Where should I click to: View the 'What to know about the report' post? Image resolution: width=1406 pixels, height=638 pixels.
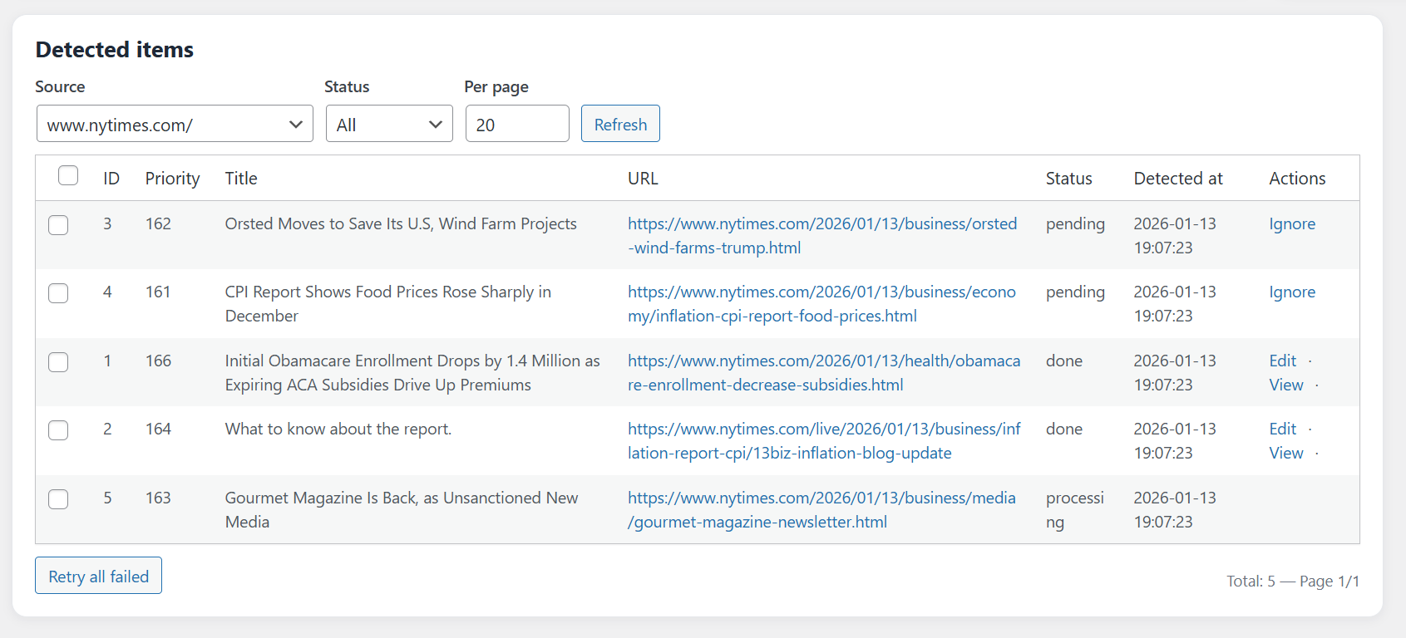click(x=1285, y=453)
